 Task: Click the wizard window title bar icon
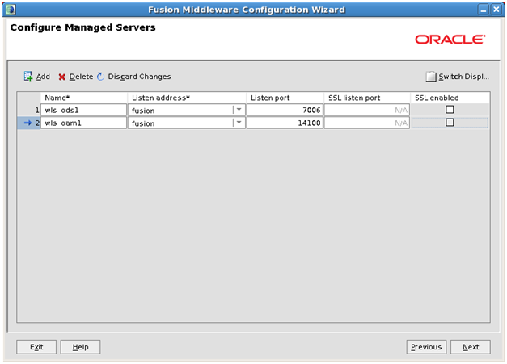[11, 10]
